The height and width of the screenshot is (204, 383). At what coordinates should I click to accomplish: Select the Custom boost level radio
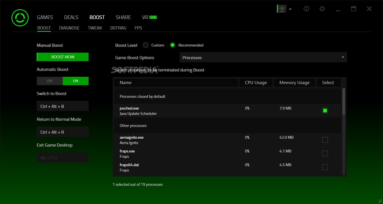146,45
